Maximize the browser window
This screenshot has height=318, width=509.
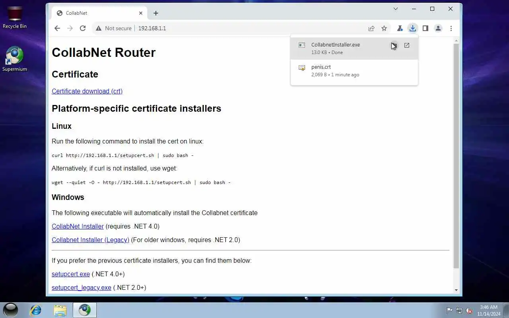[432, 9]
